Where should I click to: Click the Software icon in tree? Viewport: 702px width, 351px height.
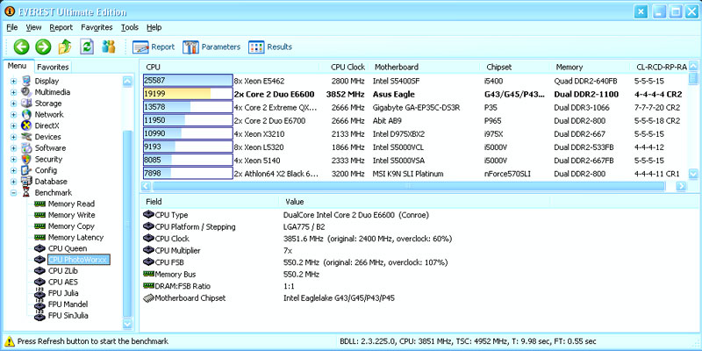(26, 148)
